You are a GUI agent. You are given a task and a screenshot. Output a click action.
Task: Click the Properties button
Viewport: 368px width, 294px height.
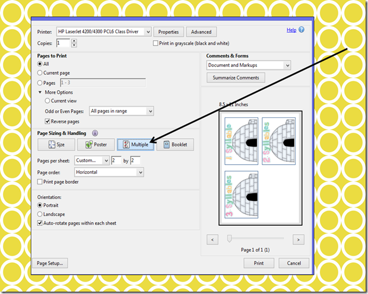(x=169, y=31)
